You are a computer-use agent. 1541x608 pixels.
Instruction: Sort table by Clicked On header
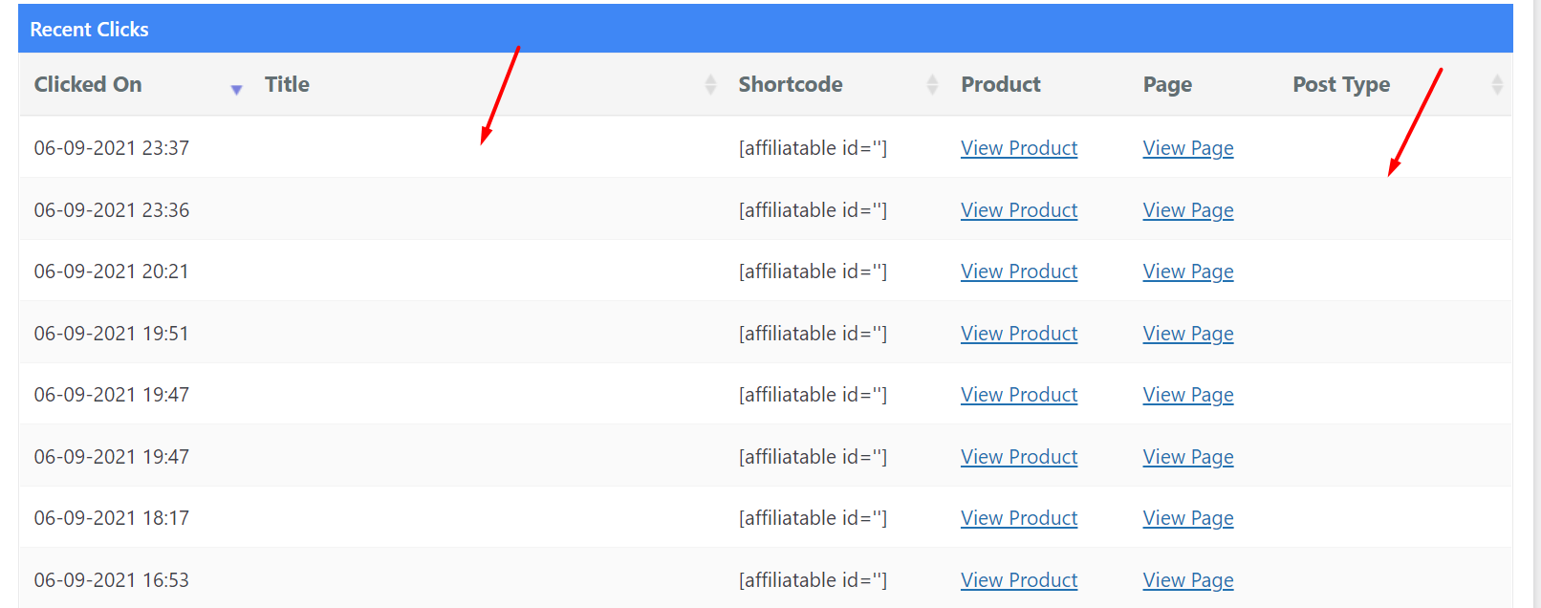click(88, 84)
